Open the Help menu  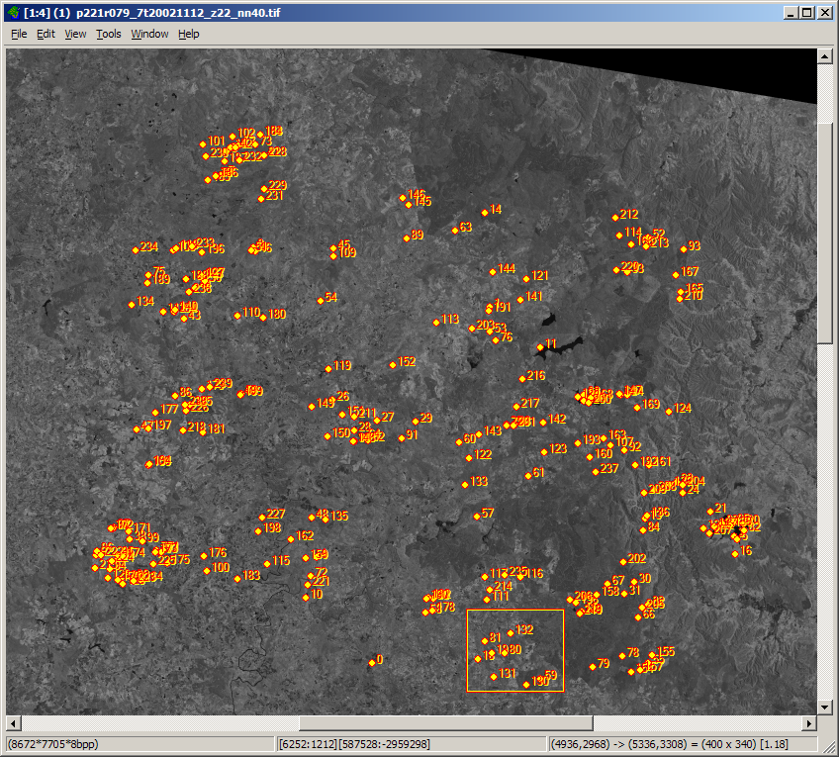[188, 34]
